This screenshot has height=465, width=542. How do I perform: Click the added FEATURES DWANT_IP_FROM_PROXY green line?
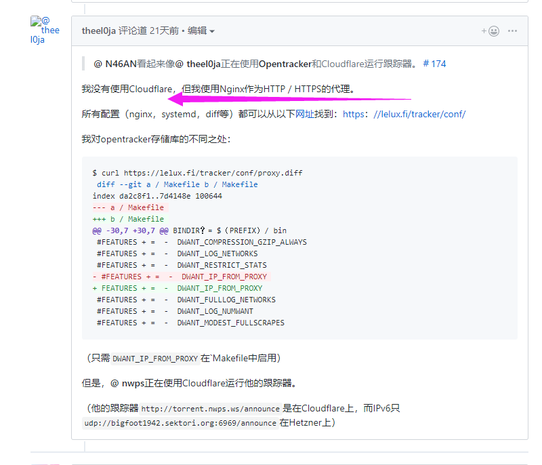(178, 288)
